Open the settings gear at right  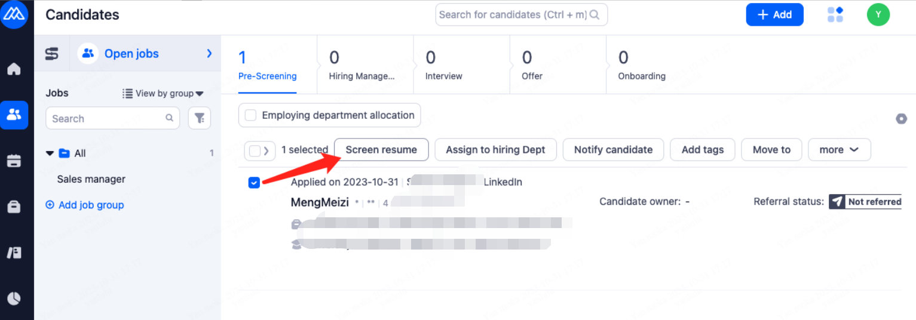[901, 119]
